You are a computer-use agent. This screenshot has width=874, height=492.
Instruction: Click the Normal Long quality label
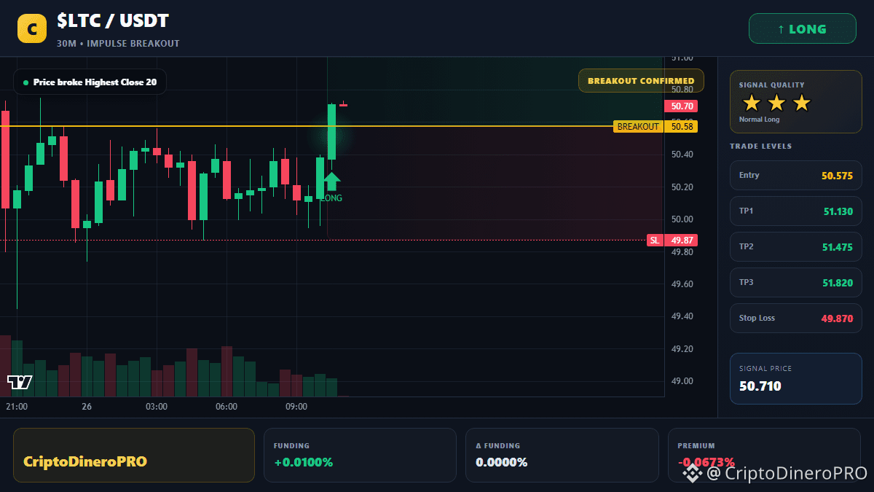pyautogui.click(x=759, y=120)
